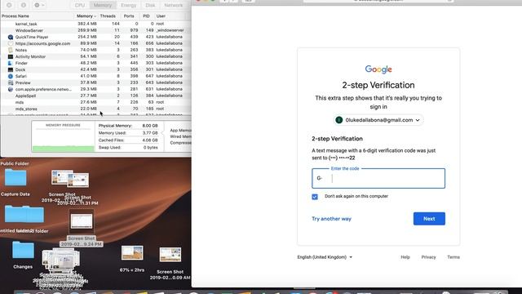Select the Preview process icon
This screenshot has height=294, width=522.
click(x=11, y=82)
